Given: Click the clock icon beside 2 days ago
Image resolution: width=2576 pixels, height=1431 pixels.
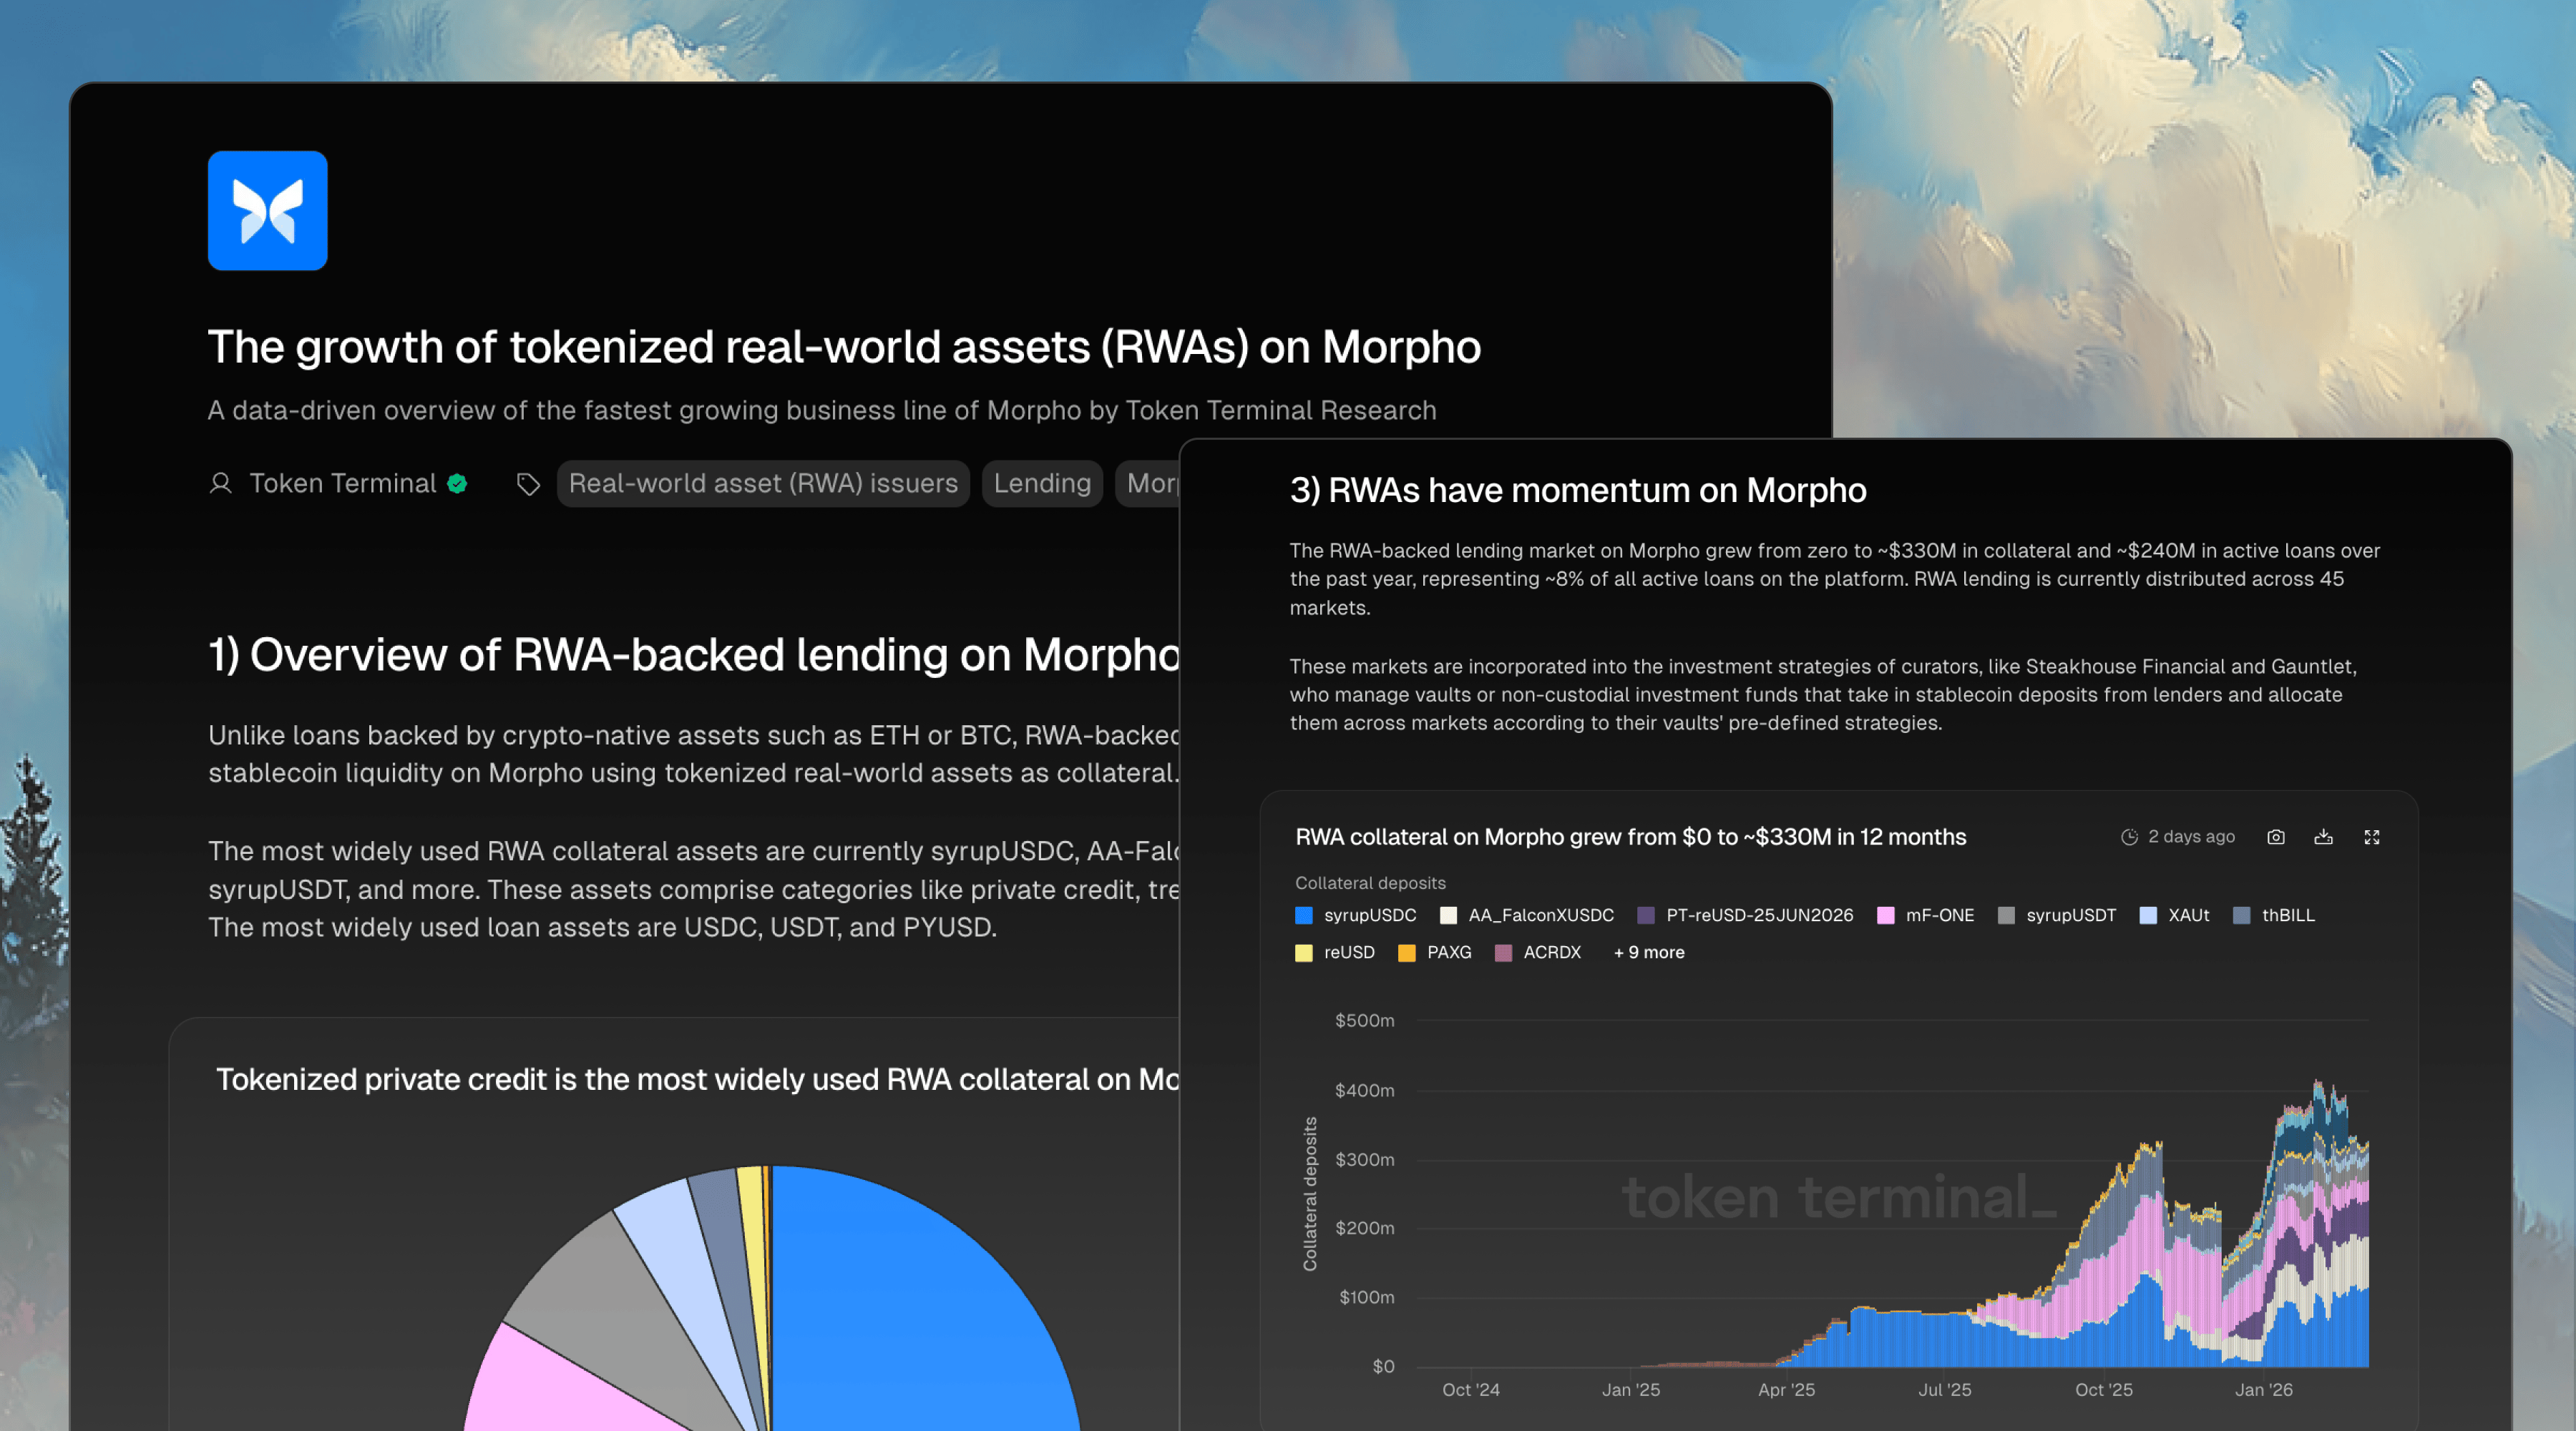Looking at the screenshot, I should (x=2129, y=837).
